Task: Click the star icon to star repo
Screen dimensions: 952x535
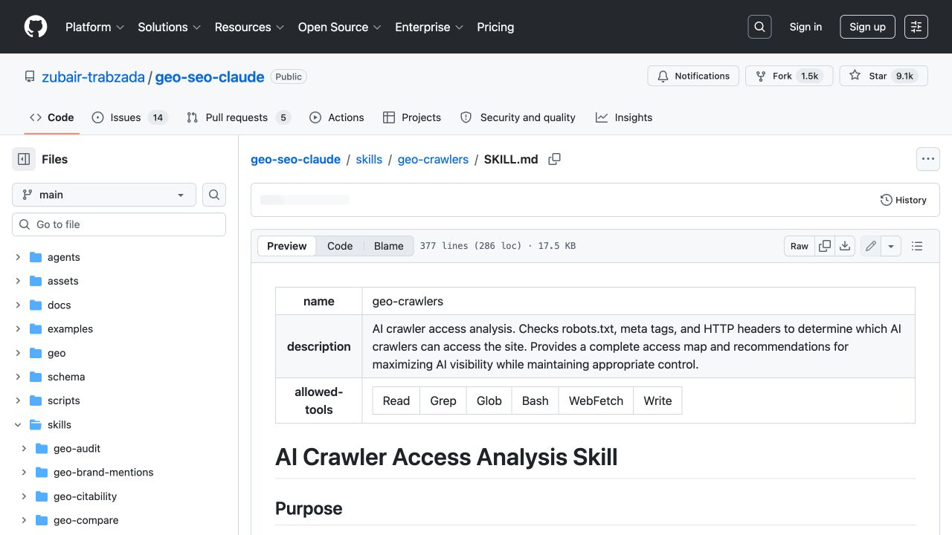Action: [855, 76]
